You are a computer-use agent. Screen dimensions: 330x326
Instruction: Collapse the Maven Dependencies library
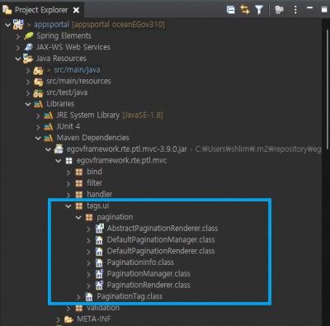click(38, 138)
